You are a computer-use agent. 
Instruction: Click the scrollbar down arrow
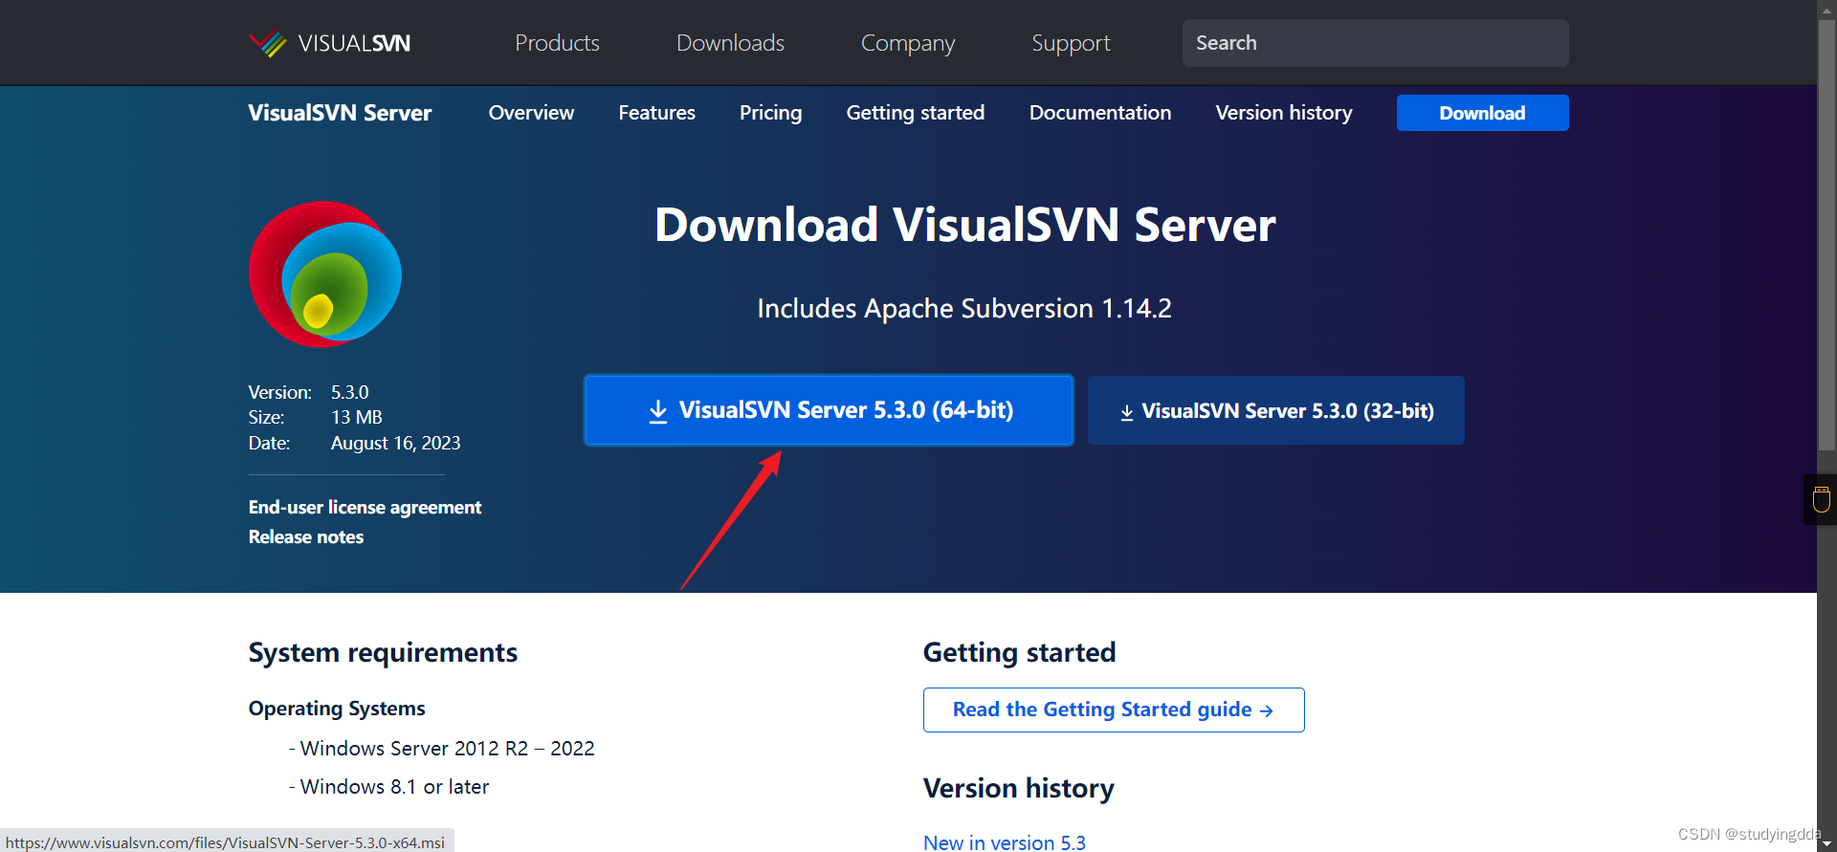tap(1827, 843)
